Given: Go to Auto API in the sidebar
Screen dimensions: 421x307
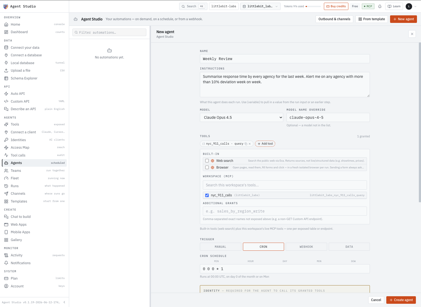Looking at the screenshot, I should (x=34, y=94).
